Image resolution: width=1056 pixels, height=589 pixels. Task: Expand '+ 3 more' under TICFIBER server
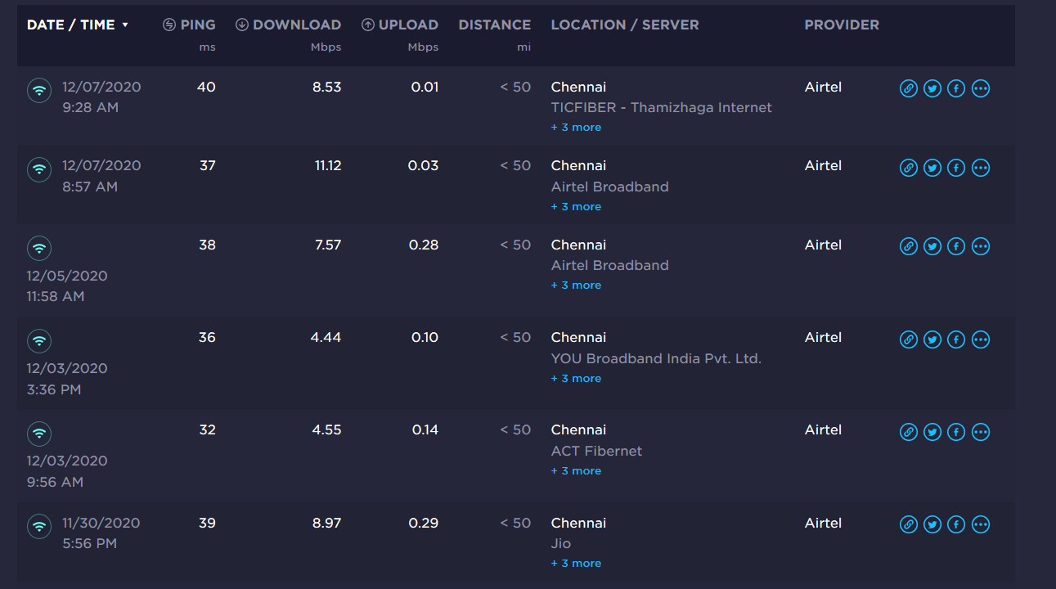576,128
